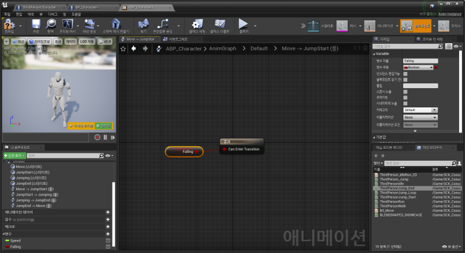Click the Anim Instance parent class link
Screen dimensions: 465x253
pyautogui.click(x=449, y=14)
